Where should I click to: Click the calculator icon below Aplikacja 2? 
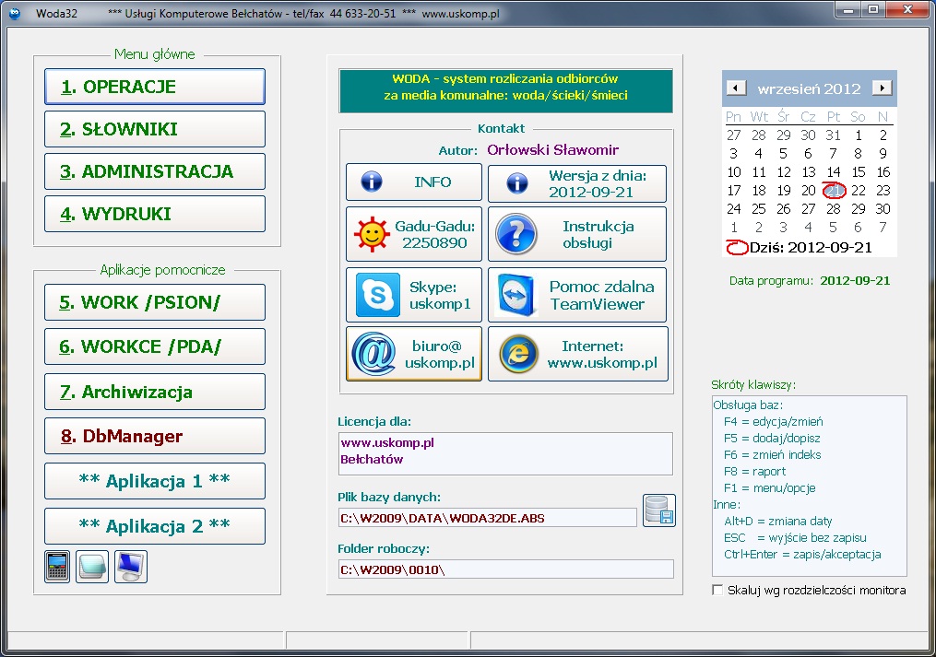coord(57,567)
